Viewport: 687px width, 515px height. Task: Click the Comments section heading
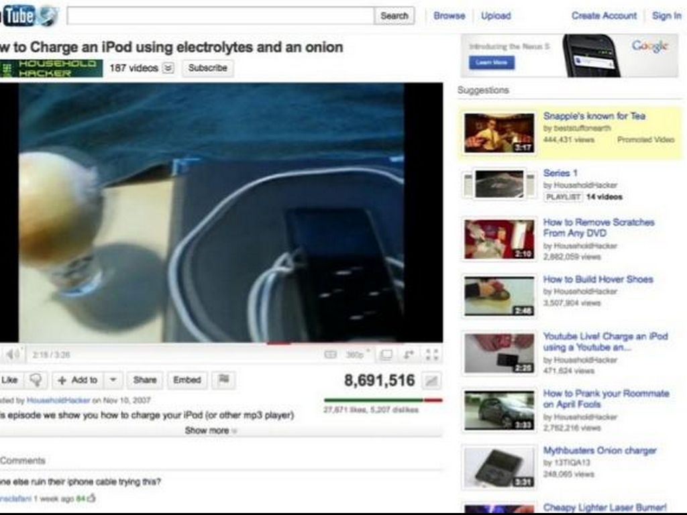pos(23,461)
